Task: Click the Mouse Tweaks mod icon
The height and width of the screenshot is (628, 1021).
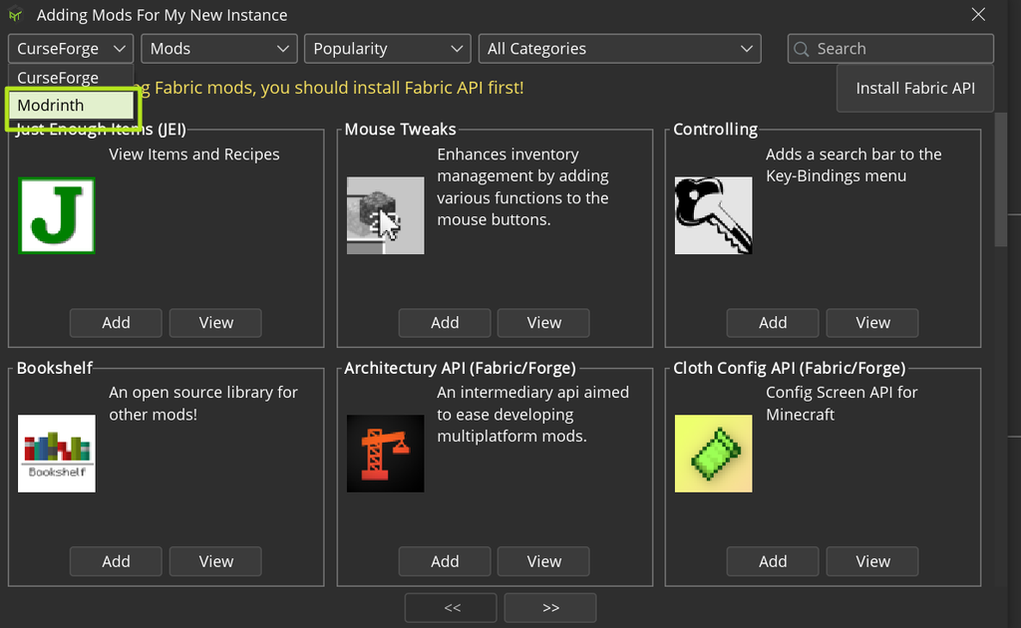Action: [x=385, y=216]
